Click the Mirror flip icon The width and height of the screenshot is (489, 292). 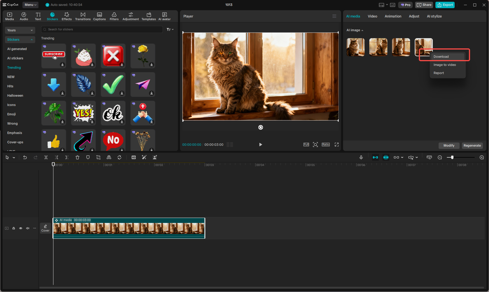[x=109, y=157]
